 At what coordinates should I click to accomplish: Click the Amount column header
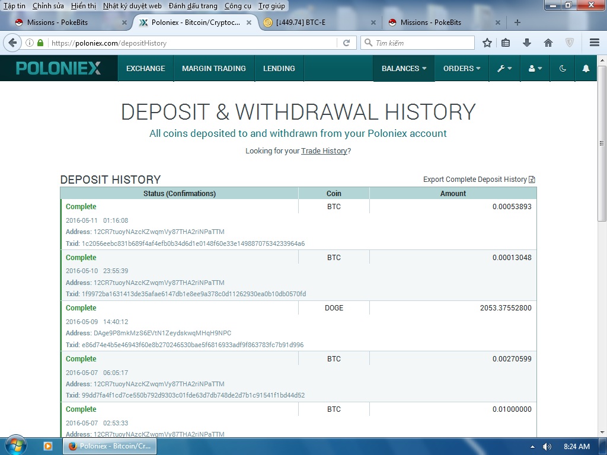click(x=453, y=194)
